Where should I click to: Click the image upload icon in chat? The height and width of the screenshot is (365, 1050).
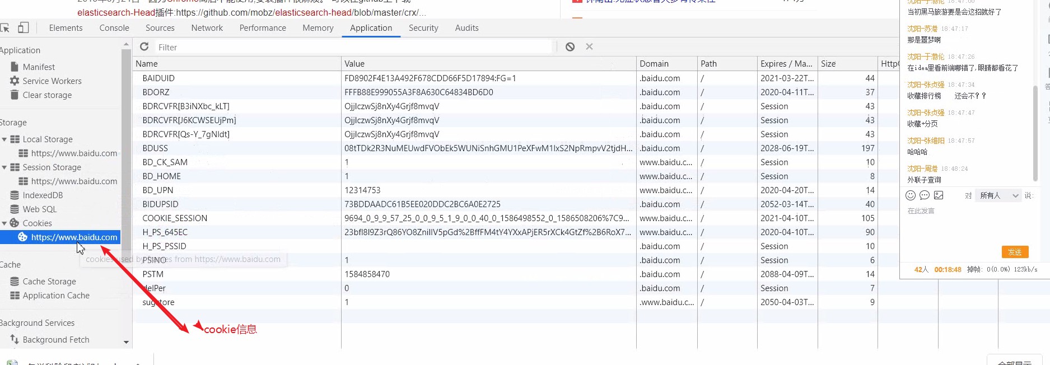(x=939, y=195)
